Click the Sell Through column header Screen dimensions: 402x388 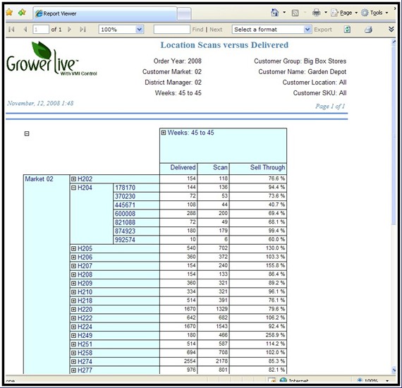point(258,168)
